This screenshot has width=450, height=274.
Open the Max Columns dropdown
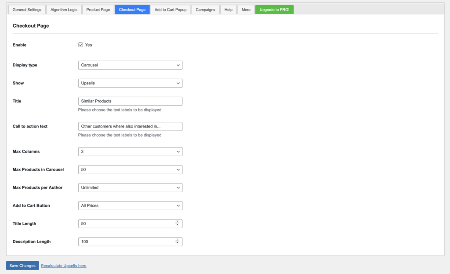[130, 151]
